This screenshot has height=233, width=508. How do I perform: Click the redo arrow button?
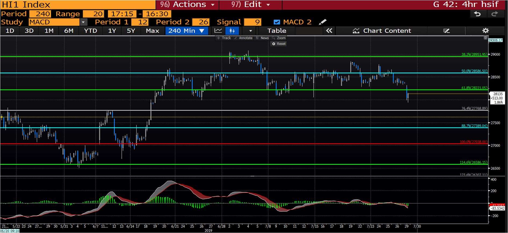click(495, 14)
